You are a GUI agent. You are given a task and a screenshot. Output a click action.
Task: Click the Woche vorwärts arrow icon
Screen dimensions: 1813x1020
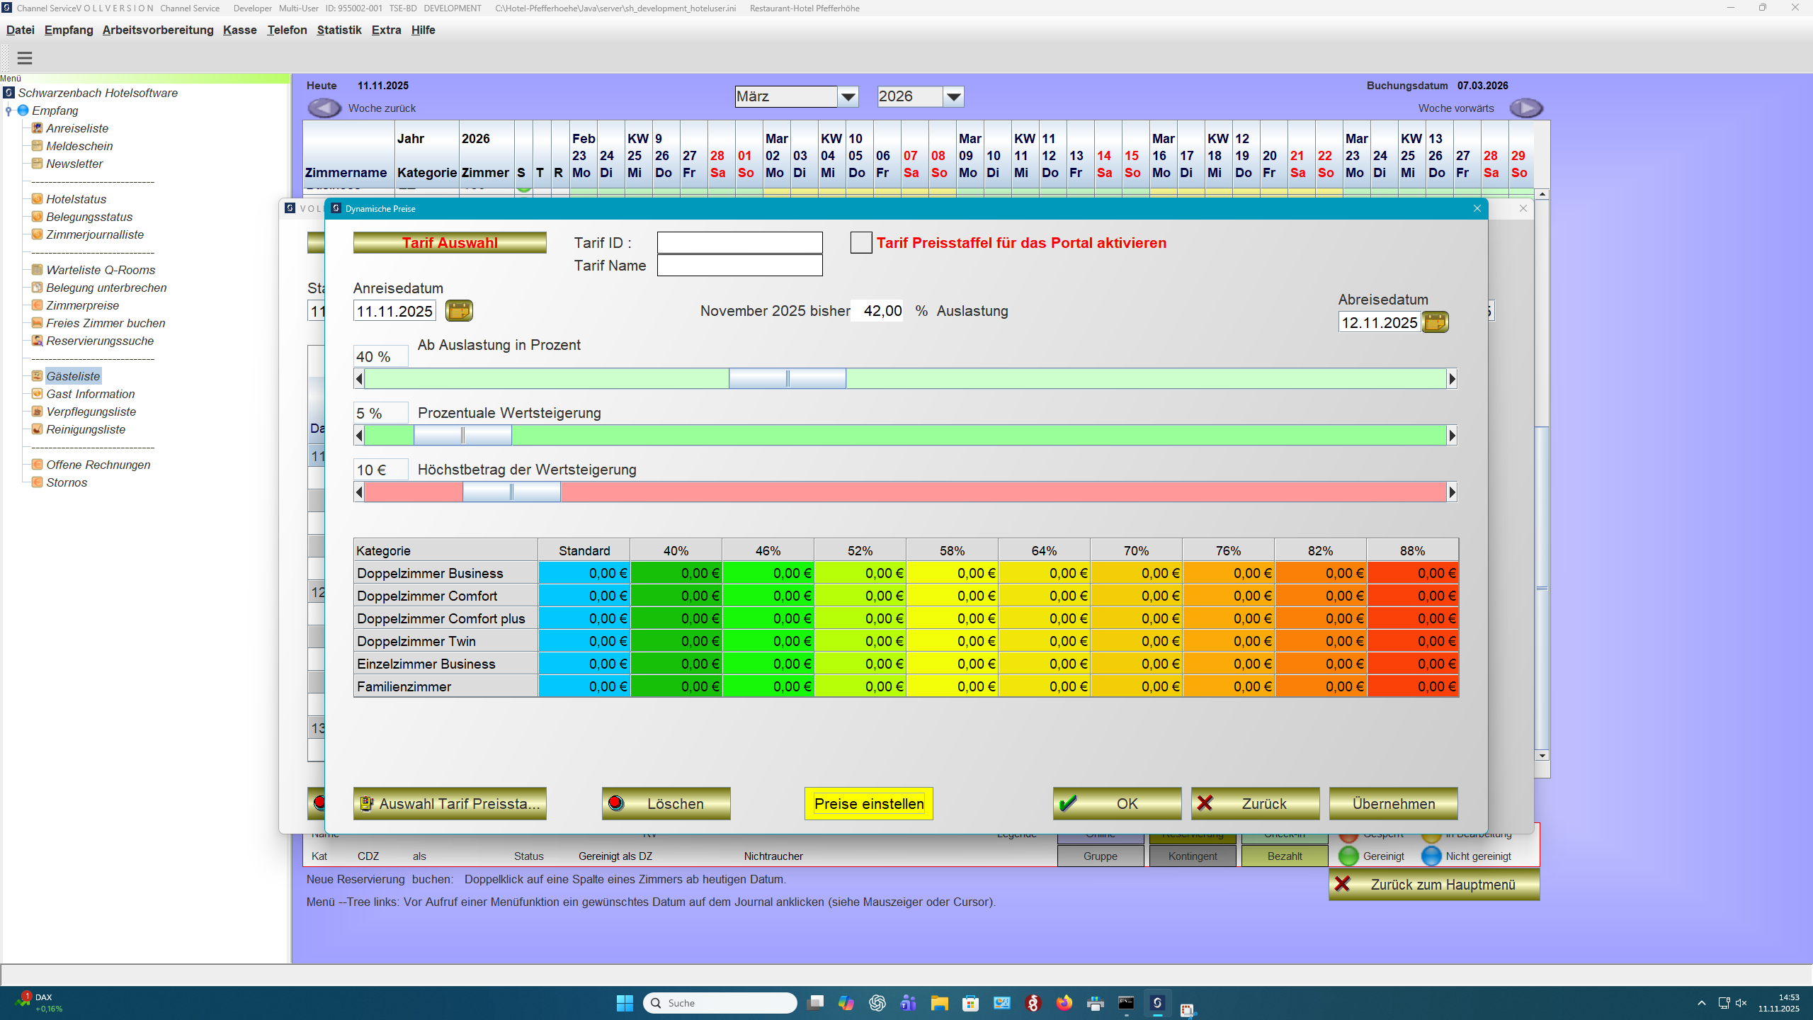1527,108
